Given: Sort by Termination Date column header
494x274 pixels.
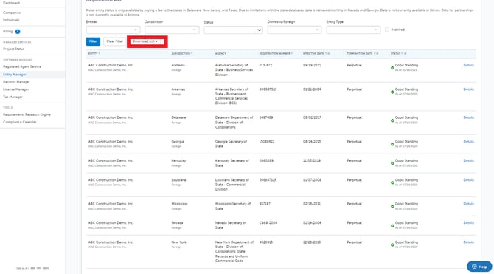Looking at the screenshot, I should tap(362, 54).
